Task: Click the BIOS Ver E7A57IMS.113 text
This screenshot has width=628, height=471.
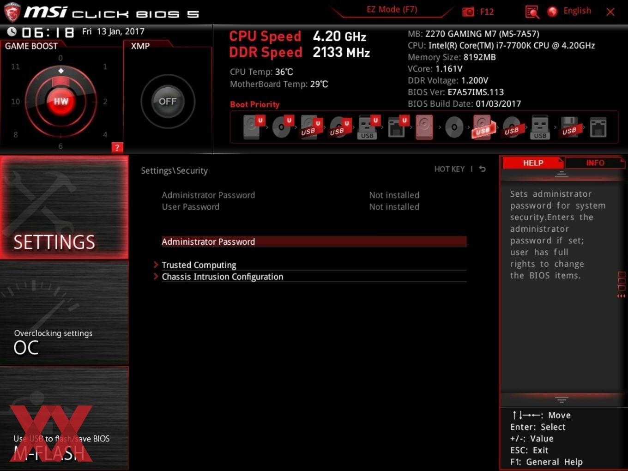Action: coord(455,92)
